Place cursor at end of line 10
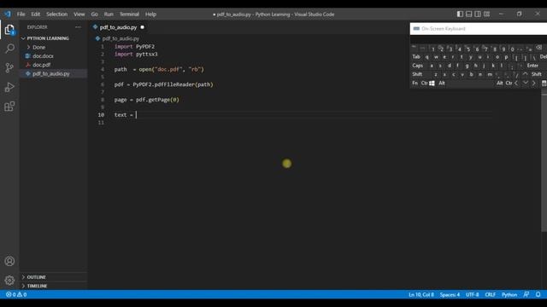Image resolution: width=547 pixels, height=307 pixels. coord(137,114)
